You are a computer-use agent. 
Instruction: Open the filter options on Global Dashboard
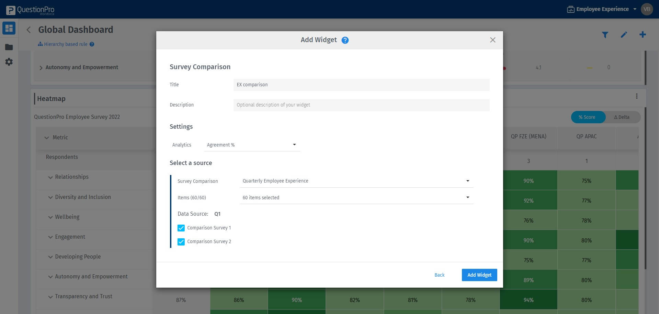click(x=605, y=35)
